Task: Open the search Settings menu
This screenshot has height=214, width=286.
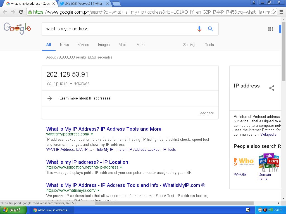Action: [x=190, y=45]
